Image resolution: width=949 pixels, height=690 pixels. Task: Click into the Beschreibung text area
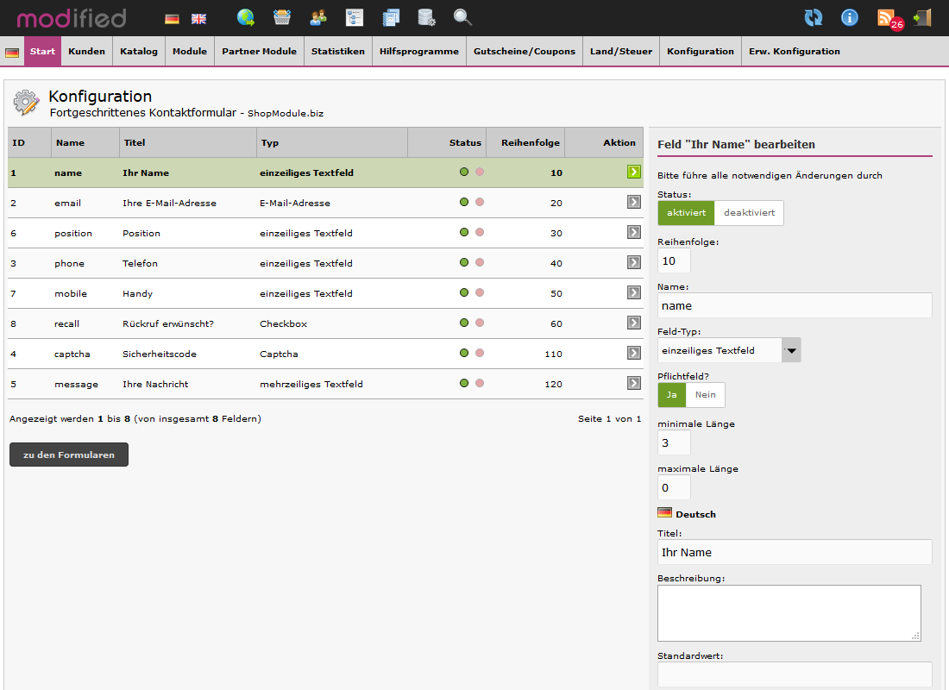click(789, 612)
